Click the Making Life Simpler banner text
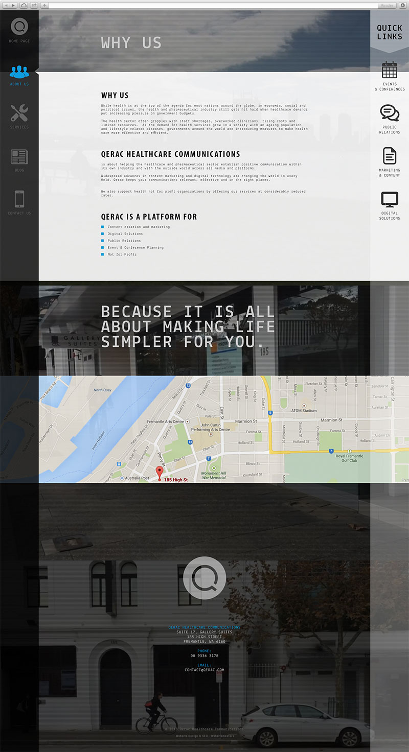This screenshot has width=409, height=752. tap(188, 326)
